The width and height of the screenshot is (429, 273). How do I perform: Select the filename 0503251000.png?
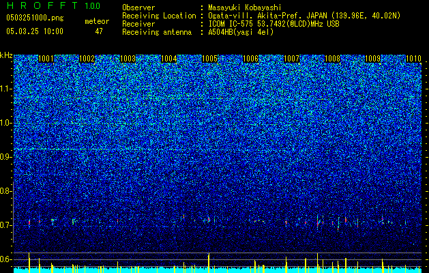(35, 18)
